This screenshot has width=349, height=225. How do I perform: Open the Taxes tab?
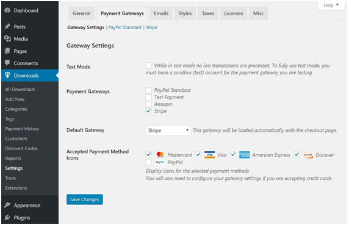click(208, 13)
